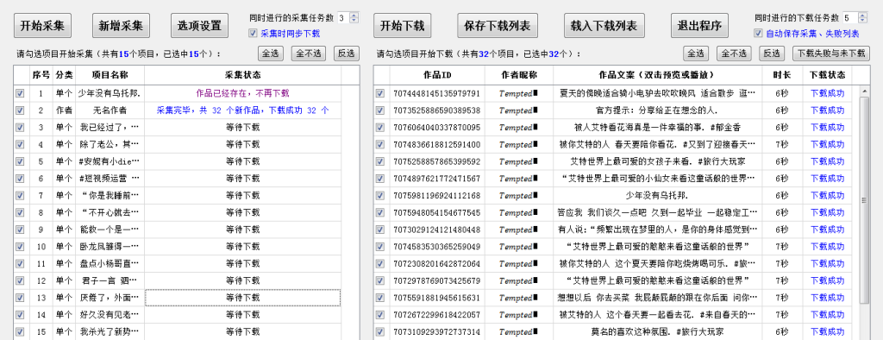
Task: Uncheck checkbox for 作品ID 7075981196924112168
Action: click(380, 196)
